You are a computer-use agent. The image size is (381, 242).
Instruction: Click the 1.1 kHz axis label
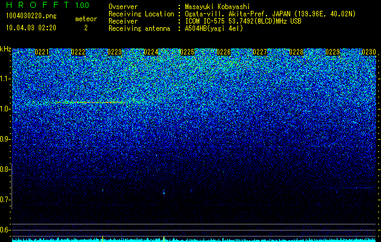click(4, 79)
